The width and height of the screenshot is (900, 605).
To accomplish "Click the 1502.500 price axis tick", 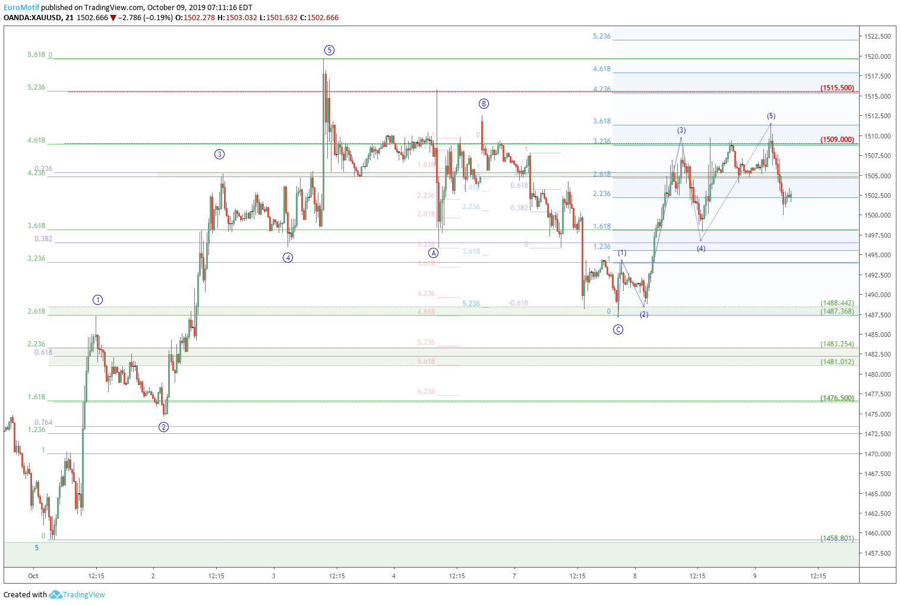I will pos(878,196).
